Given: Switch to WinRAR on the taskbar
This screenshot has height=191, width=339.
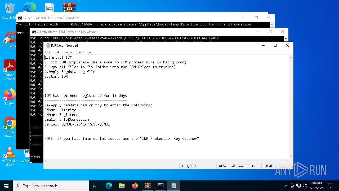Looking at the screenshot, I should (x=148, y=186).
